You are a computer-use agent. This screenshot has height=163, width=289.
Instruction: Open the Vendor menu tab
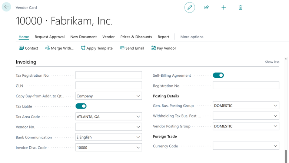pyautogui.click(x=109, y=37)
